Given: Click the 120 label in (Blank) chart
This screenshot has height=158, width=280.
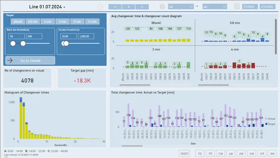Looking at the screenshot, I should [x=128, y=29].
